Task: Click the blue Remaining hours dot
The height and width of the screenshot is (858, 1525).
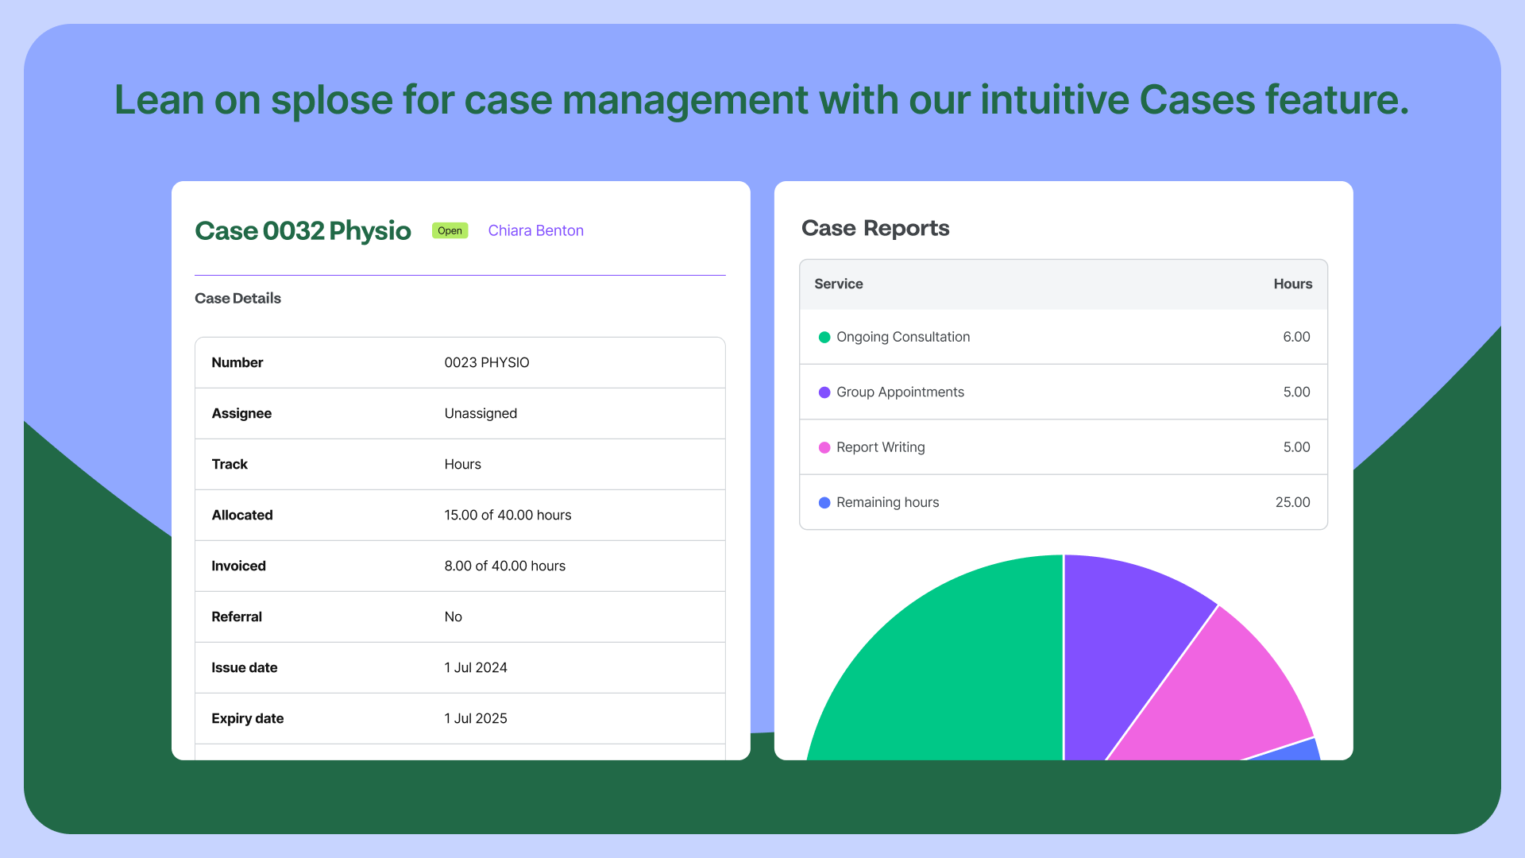Action: 824,502
